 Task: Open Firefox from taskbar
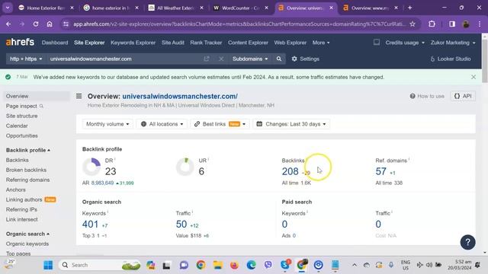[234, 265]
